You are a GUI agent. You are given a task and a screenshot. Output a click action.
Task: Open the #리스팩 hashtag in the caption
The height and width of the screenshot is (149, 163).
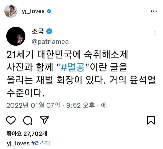(40, 143)
